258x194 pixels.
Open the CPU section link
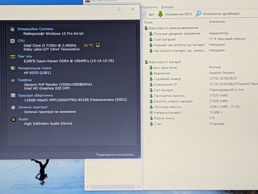[21, 41]
